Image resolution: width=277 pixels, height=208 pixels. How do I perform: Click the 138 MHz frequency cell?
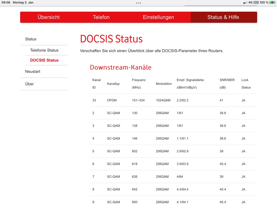coord(134,126)
